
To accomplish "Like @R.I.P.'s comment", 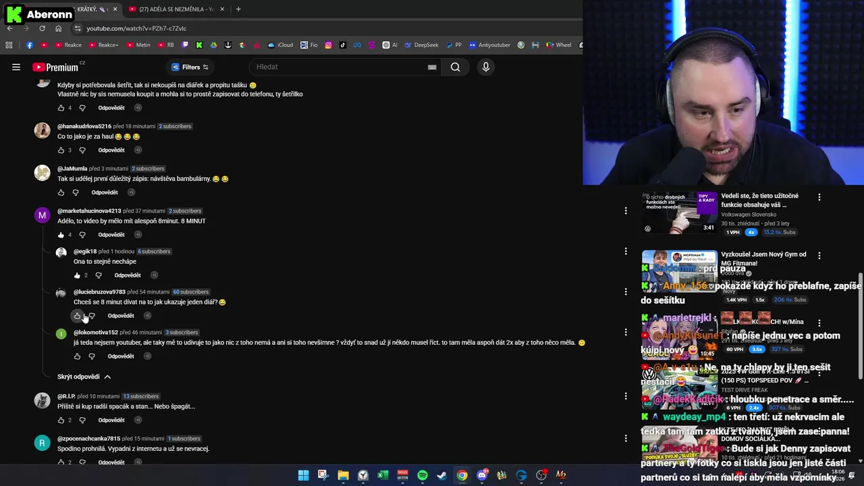I will pyautogui.click(x=61, y=420).
